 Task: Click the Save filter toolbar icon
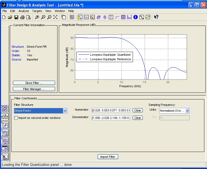click(x=16, y=17)
